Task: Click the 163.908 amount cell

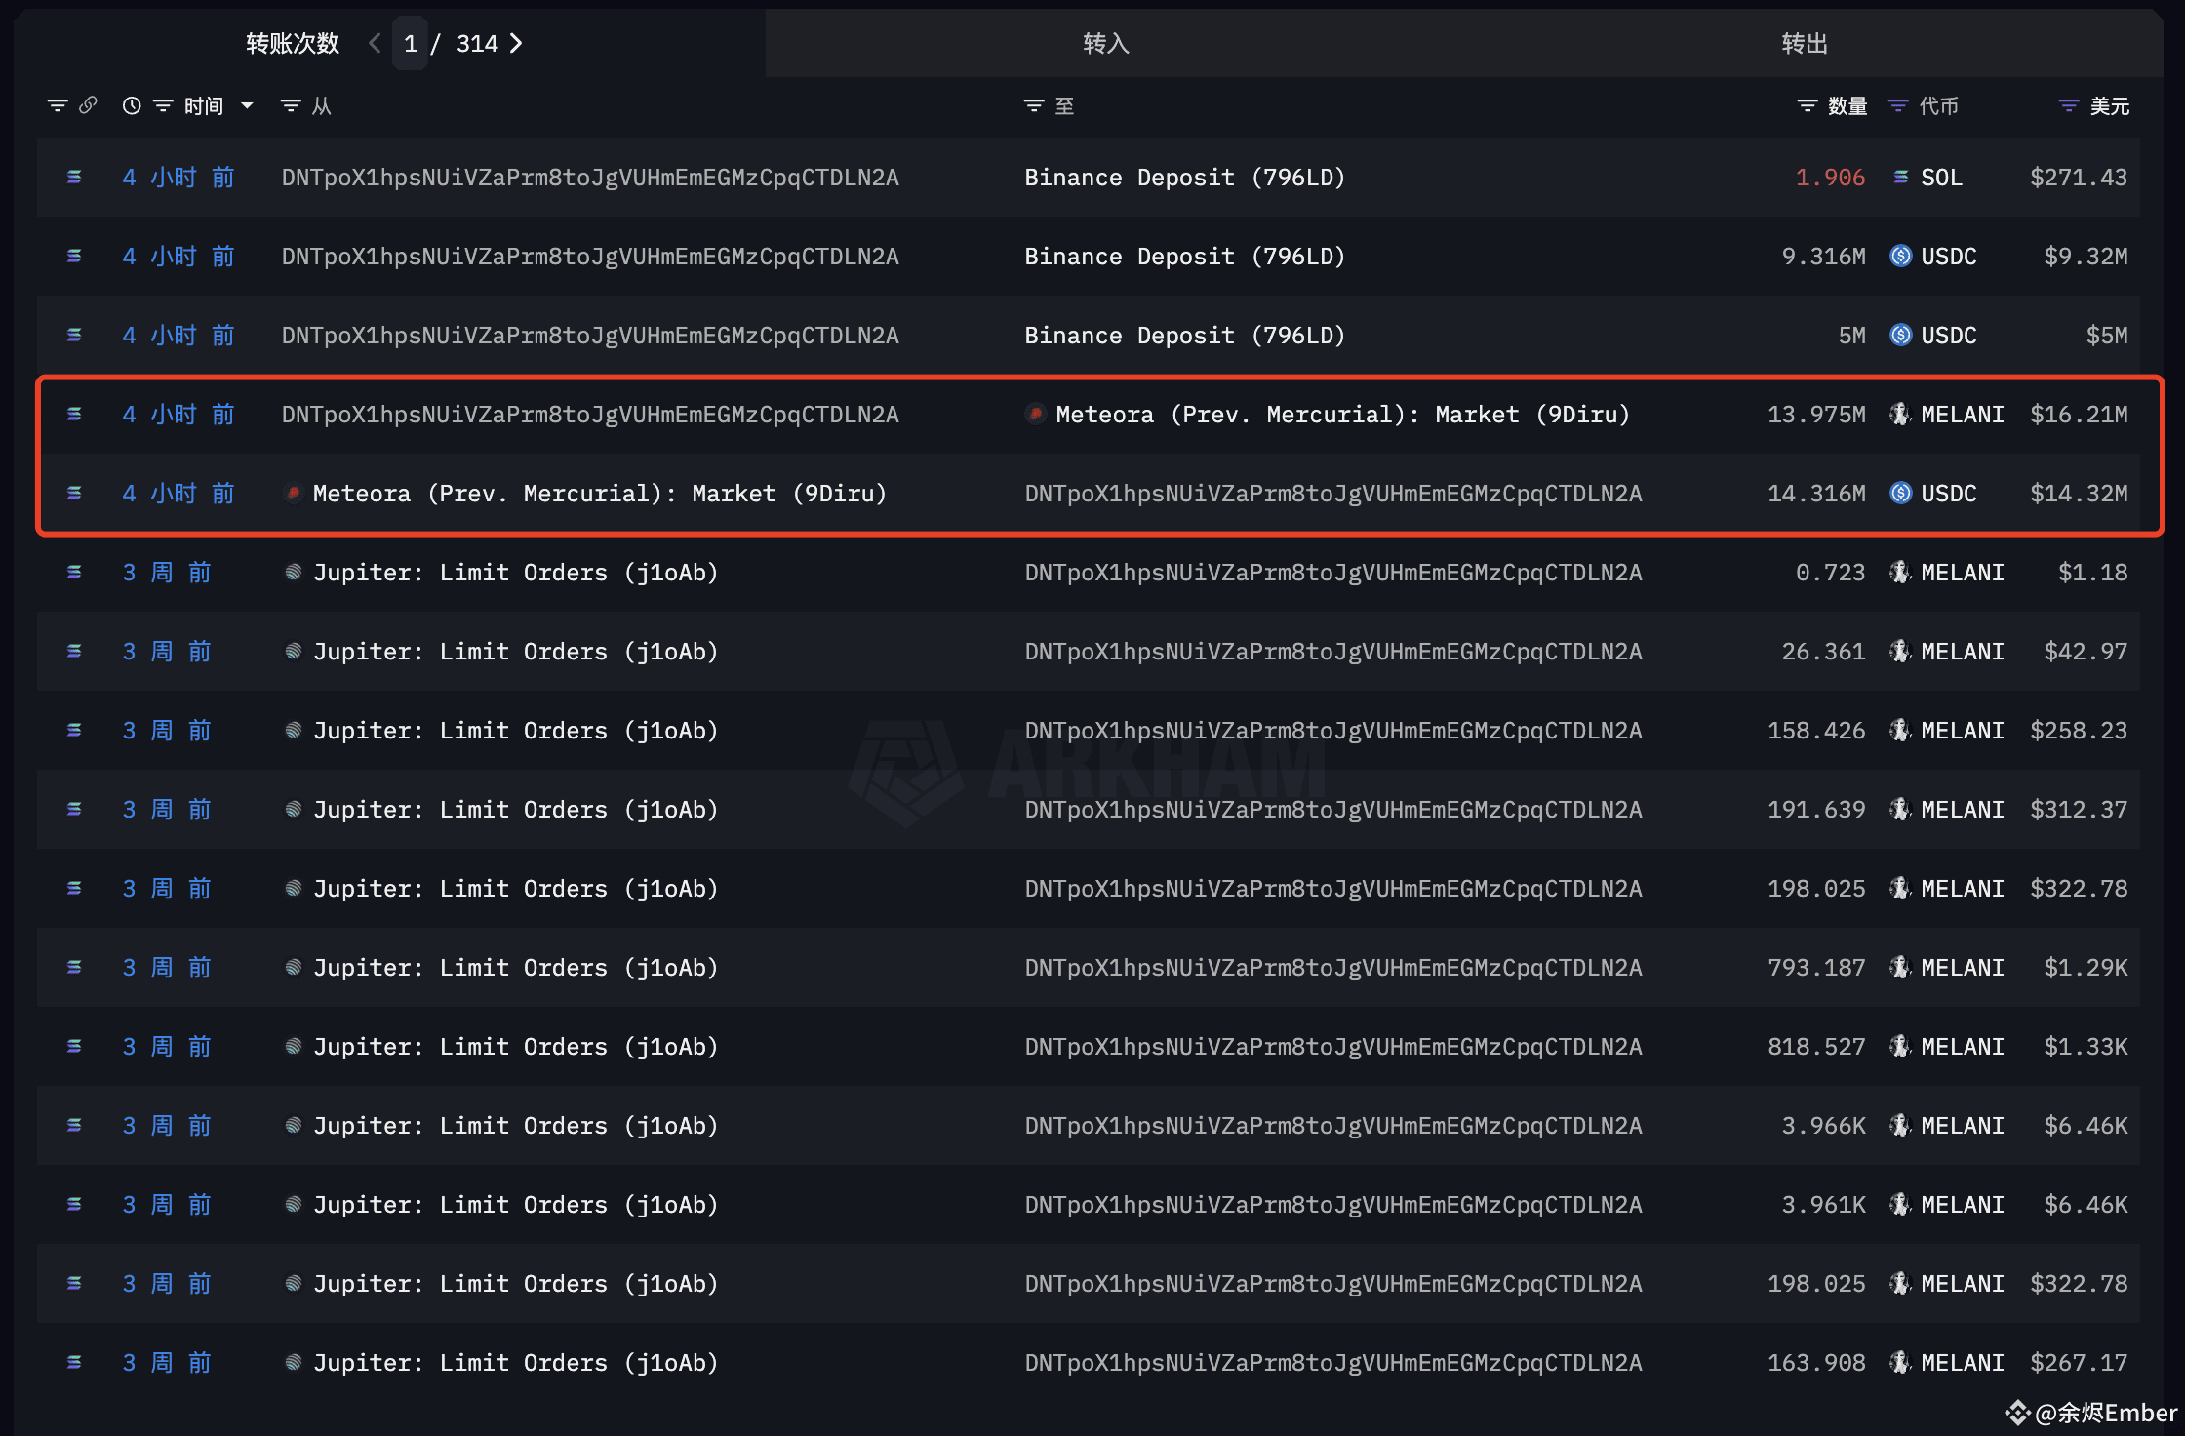Action: (x=1816, y=1363)
